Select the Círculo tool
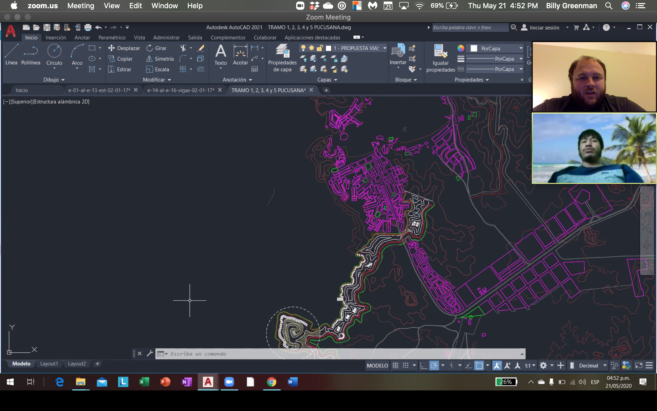Image resolution: width=657 pixels, height=411 pixels. click(54, 55)
